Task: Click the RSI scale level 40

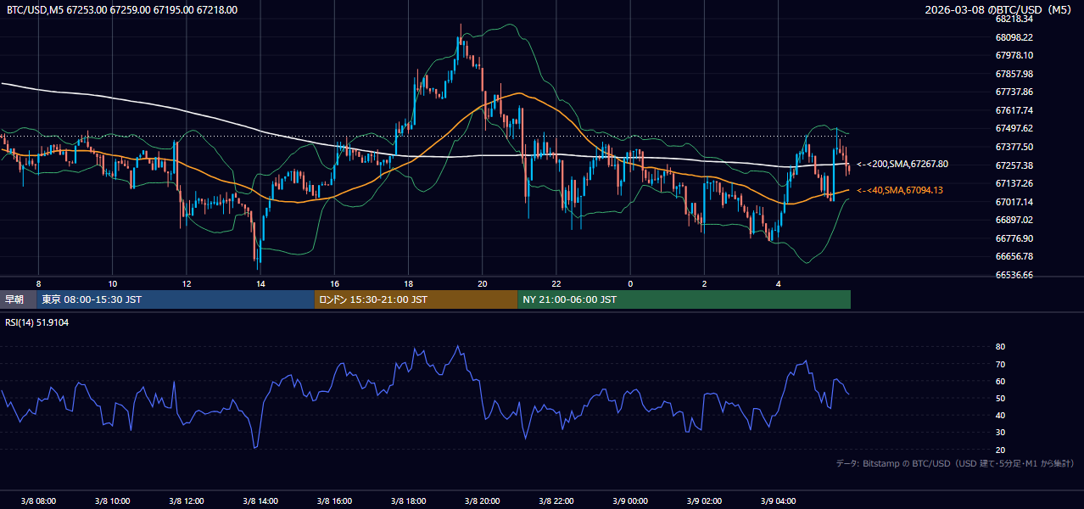Action: [1000, 415]
